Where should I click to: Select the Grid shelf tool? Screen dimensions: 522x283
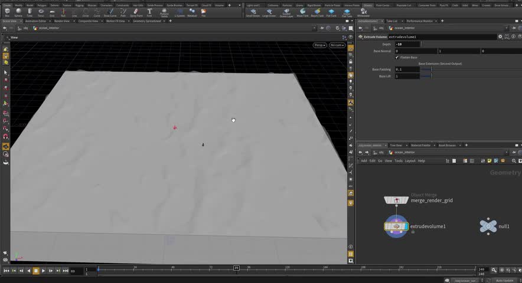52,12
